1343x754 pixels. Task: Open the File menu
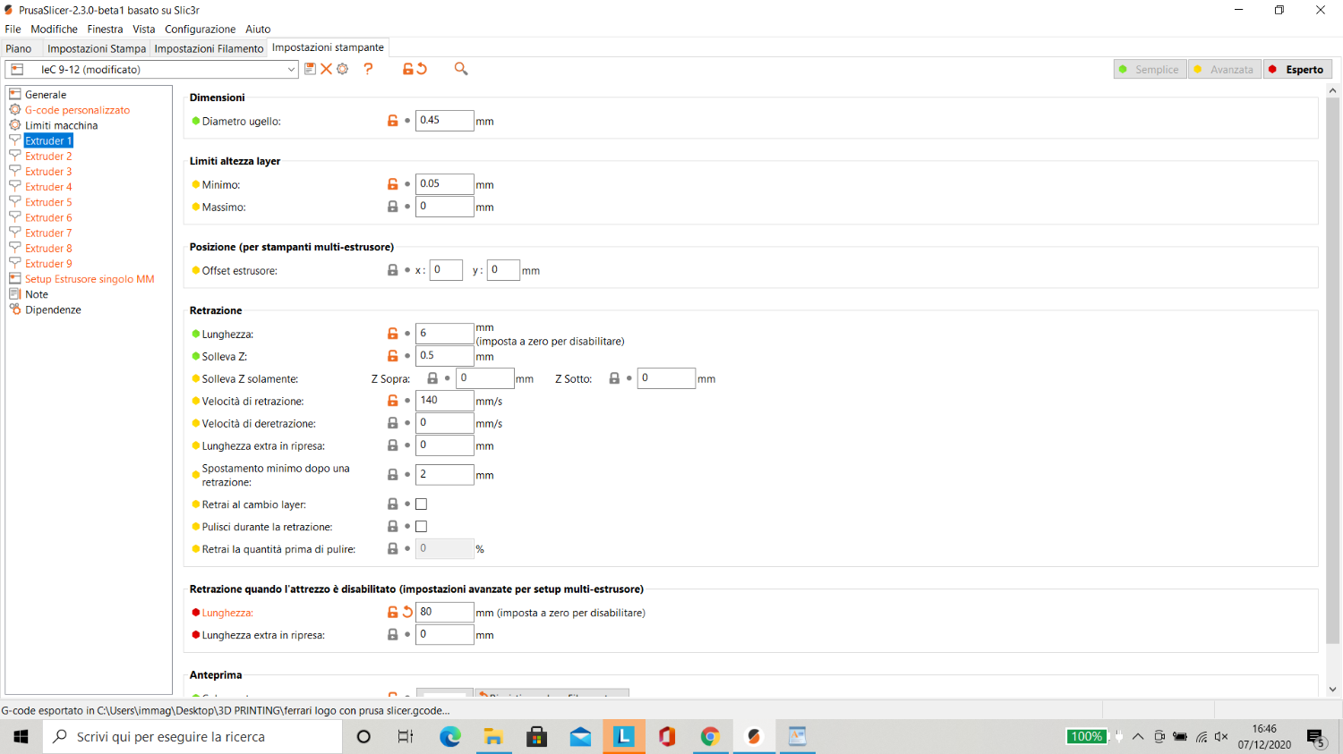(13, 30)
